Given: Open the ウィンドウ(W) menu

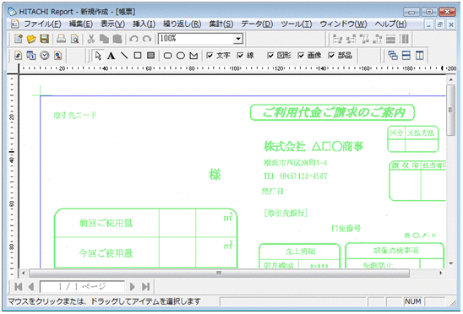Looking at the screenshot, I should [x=343, y=24].
